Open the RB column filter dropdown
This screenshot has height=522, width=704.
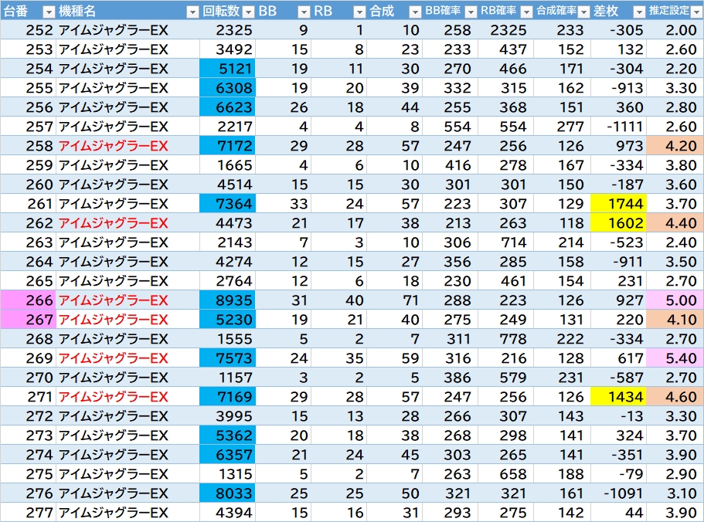point(359,12)
